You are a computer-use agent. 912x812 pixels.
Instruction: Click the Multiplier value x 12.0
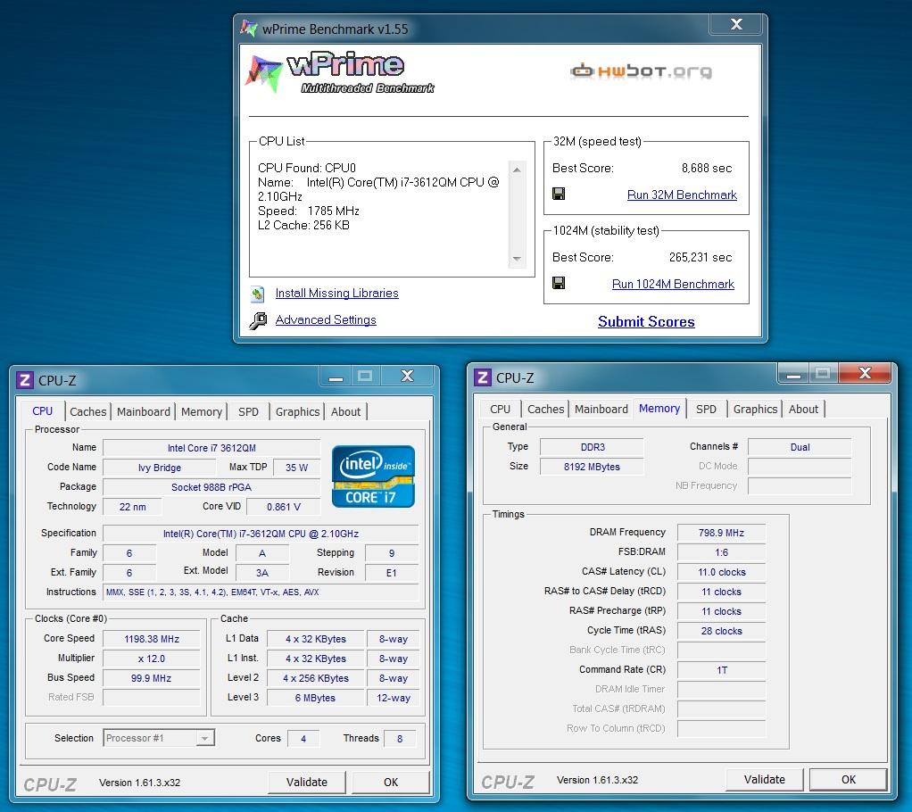click(151, 659)
